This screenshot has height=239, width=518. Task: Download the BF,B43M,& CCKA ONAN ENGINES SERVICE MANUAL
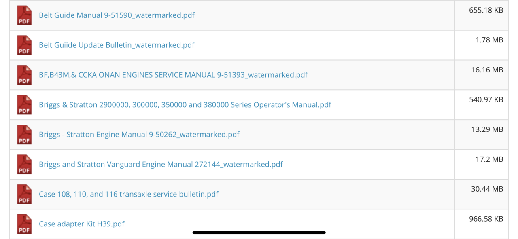click(x=173, y=75)
